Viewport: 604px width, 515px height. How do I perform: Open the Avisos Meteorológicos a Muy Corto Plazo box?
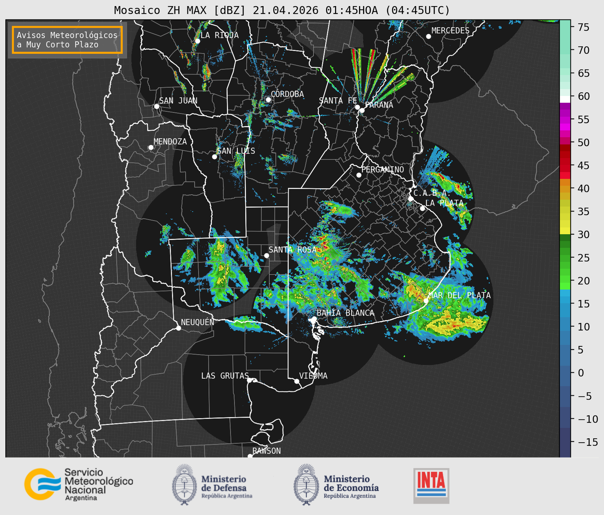pos(67,40)
